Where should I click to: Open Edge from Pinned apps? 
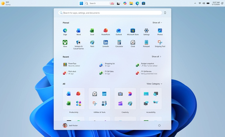65,32
